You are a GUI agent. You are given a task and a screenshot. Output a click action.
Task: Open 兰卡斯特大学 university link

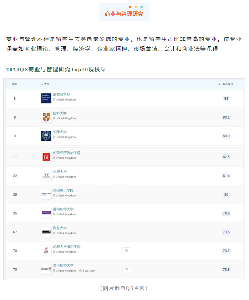[x=63, y=265]
